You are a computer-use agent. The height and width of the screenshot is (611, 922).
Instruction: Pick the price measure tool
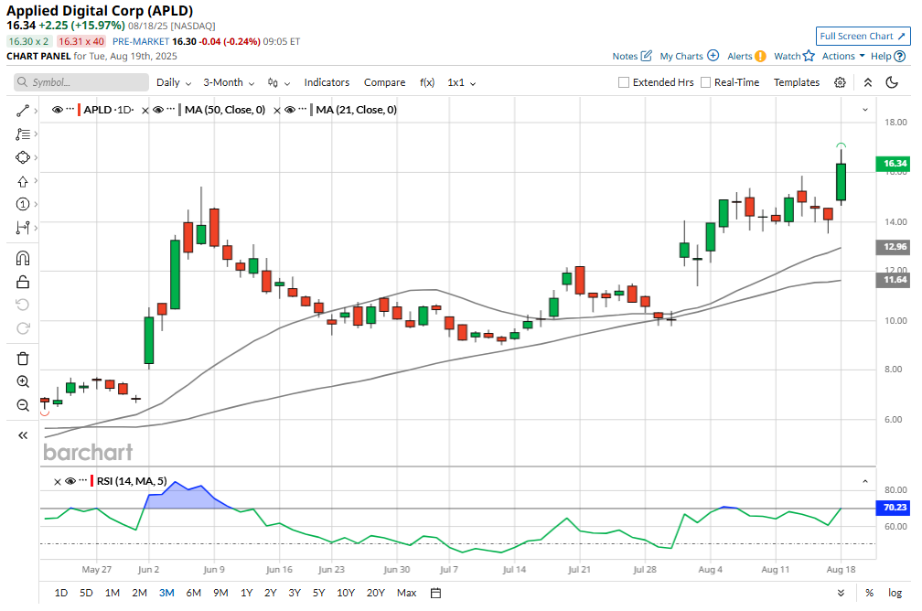(x=22, y=228)
